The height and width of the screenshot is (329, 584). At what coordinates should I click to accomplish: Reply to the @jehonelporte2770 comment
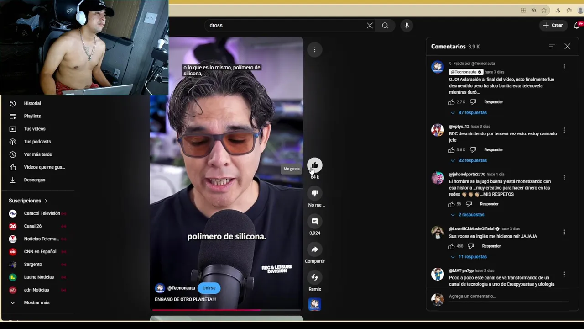click(489, 204)
